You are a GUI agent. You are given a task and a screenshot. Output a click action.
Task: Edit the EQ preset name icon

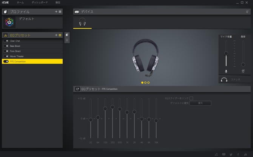[77, 89]
